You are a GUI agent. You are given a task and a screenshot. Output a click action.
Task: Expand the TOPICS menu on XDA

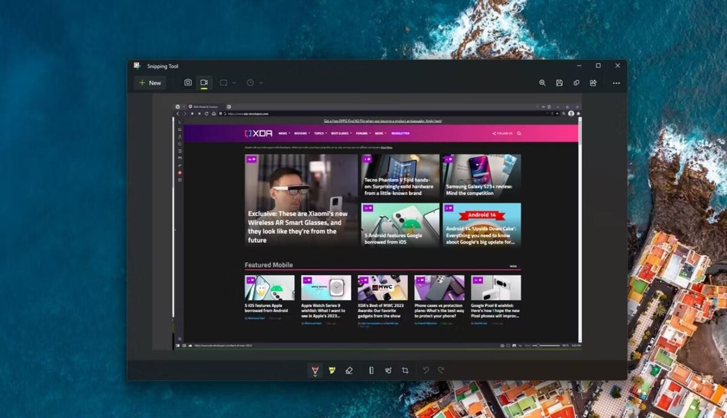320,133
